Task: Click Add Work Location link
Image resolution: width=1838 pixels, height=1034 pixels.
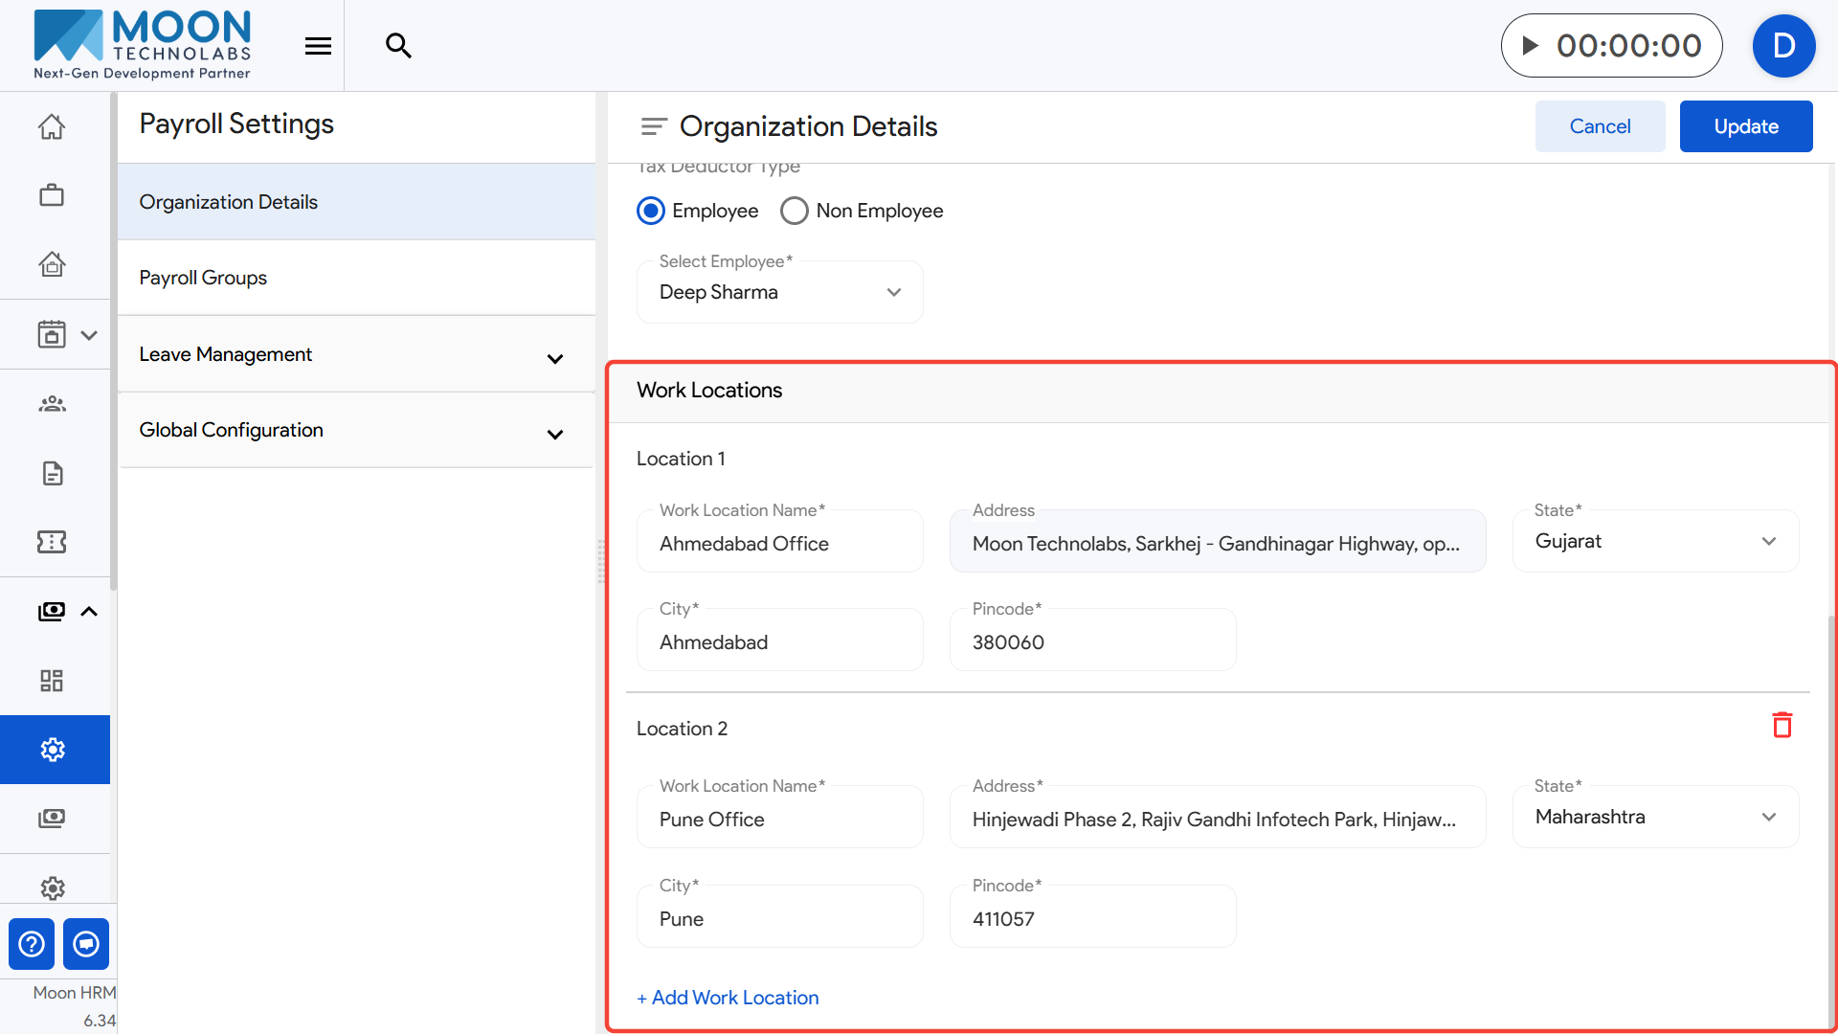Action: 728,998
